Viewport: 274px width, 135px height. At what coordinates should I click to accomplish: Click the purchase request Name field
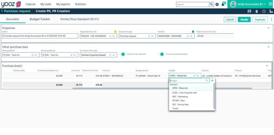pos(40,36)
